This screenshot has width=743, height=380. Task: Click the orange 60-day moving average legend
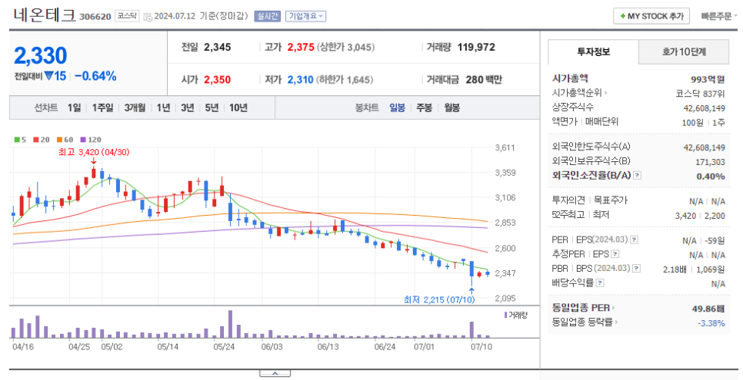pyautogui.click(x=65, y=140)
